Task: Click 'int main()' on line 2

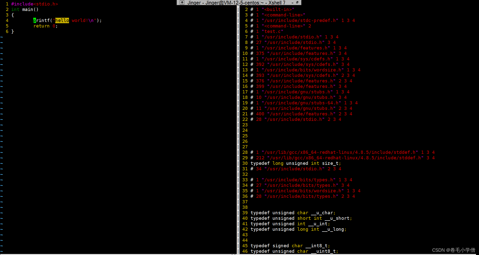Action: coord(25,9)
